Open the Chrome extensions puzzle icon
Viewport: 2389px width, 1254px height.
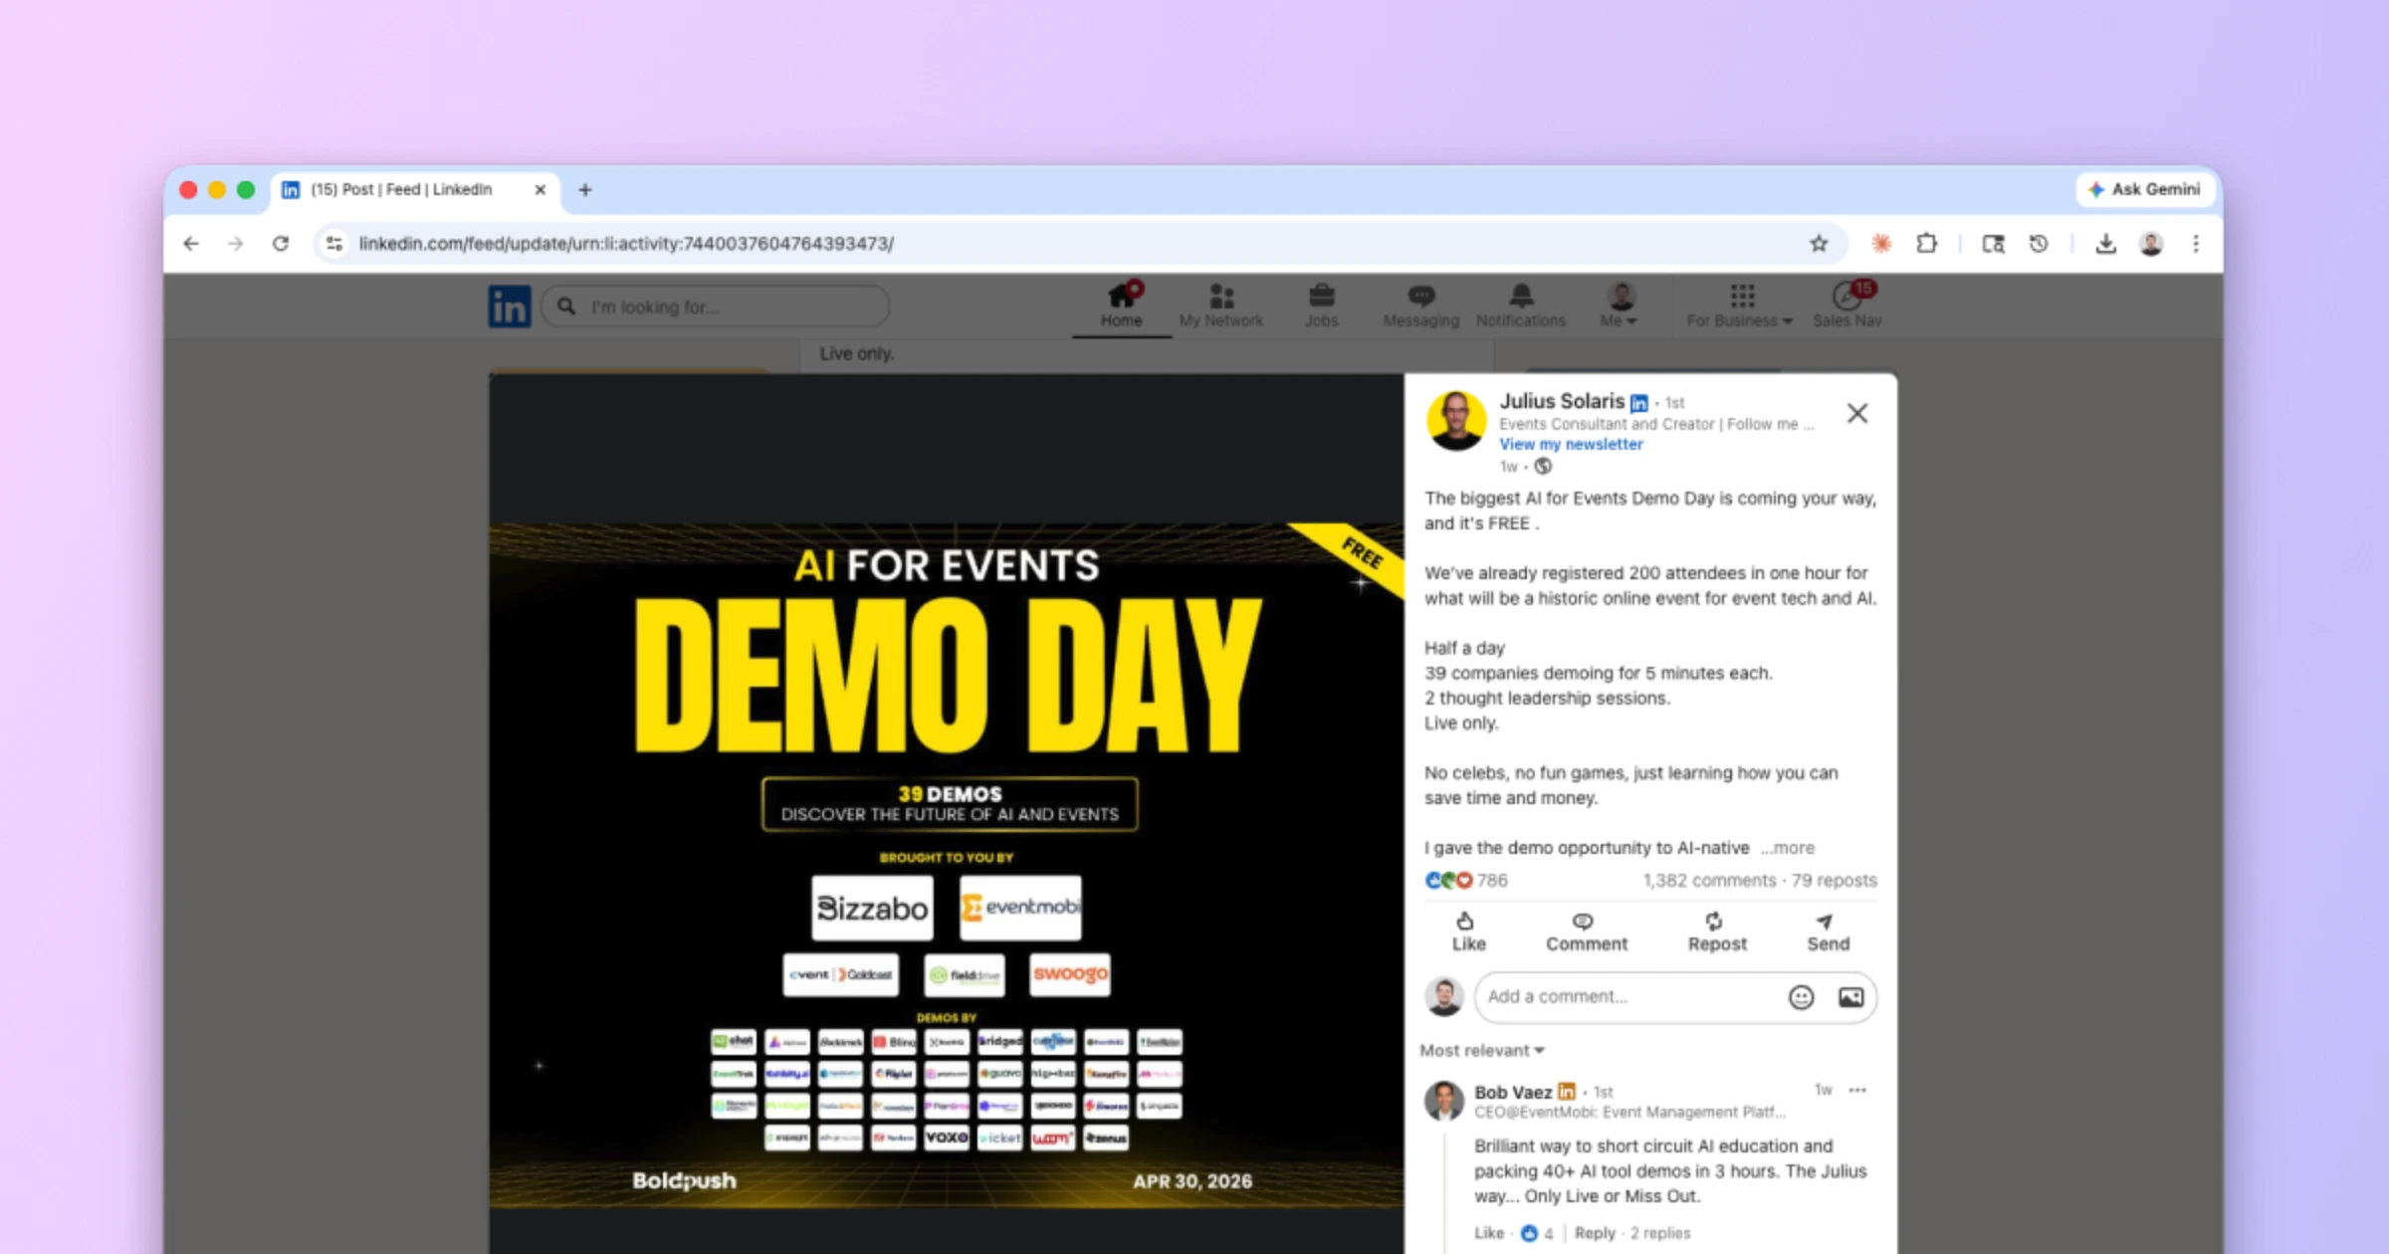click(1927, 244)
